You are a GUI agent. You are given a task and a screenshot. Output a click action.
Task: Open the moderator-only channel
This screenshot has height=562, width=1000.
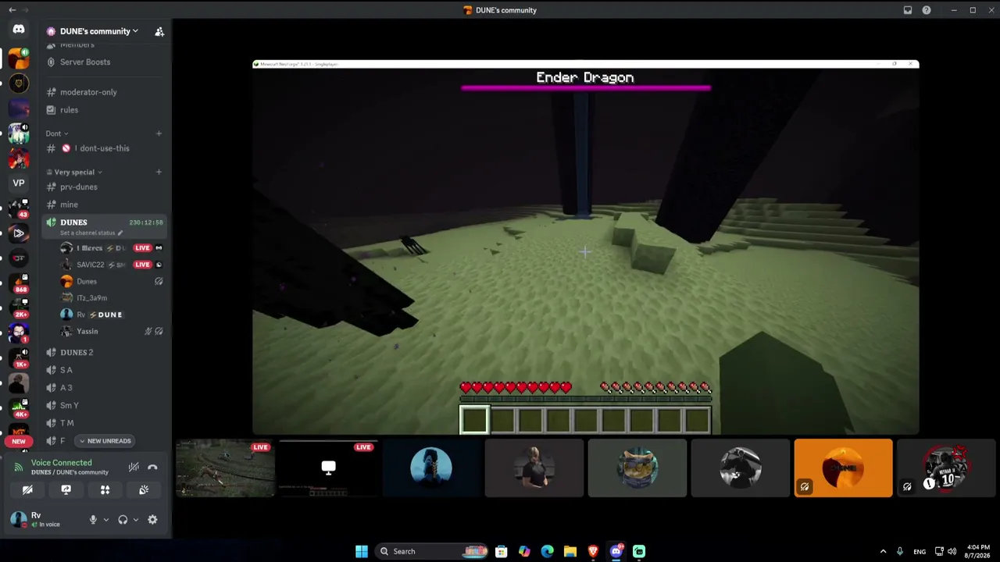(88, 92)
